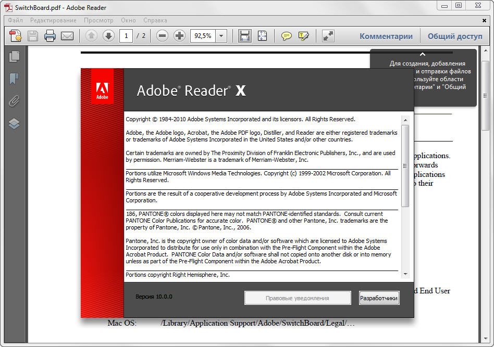This screenshot has width=494, height=347.
Task: Enable scrolling fit-to-width page mode icon
Action: click(245, 36)
